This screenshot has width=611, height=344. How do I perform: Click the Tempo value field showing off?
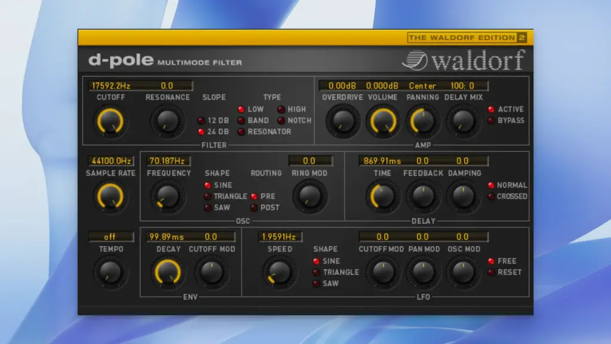click(x=111, y=236)
